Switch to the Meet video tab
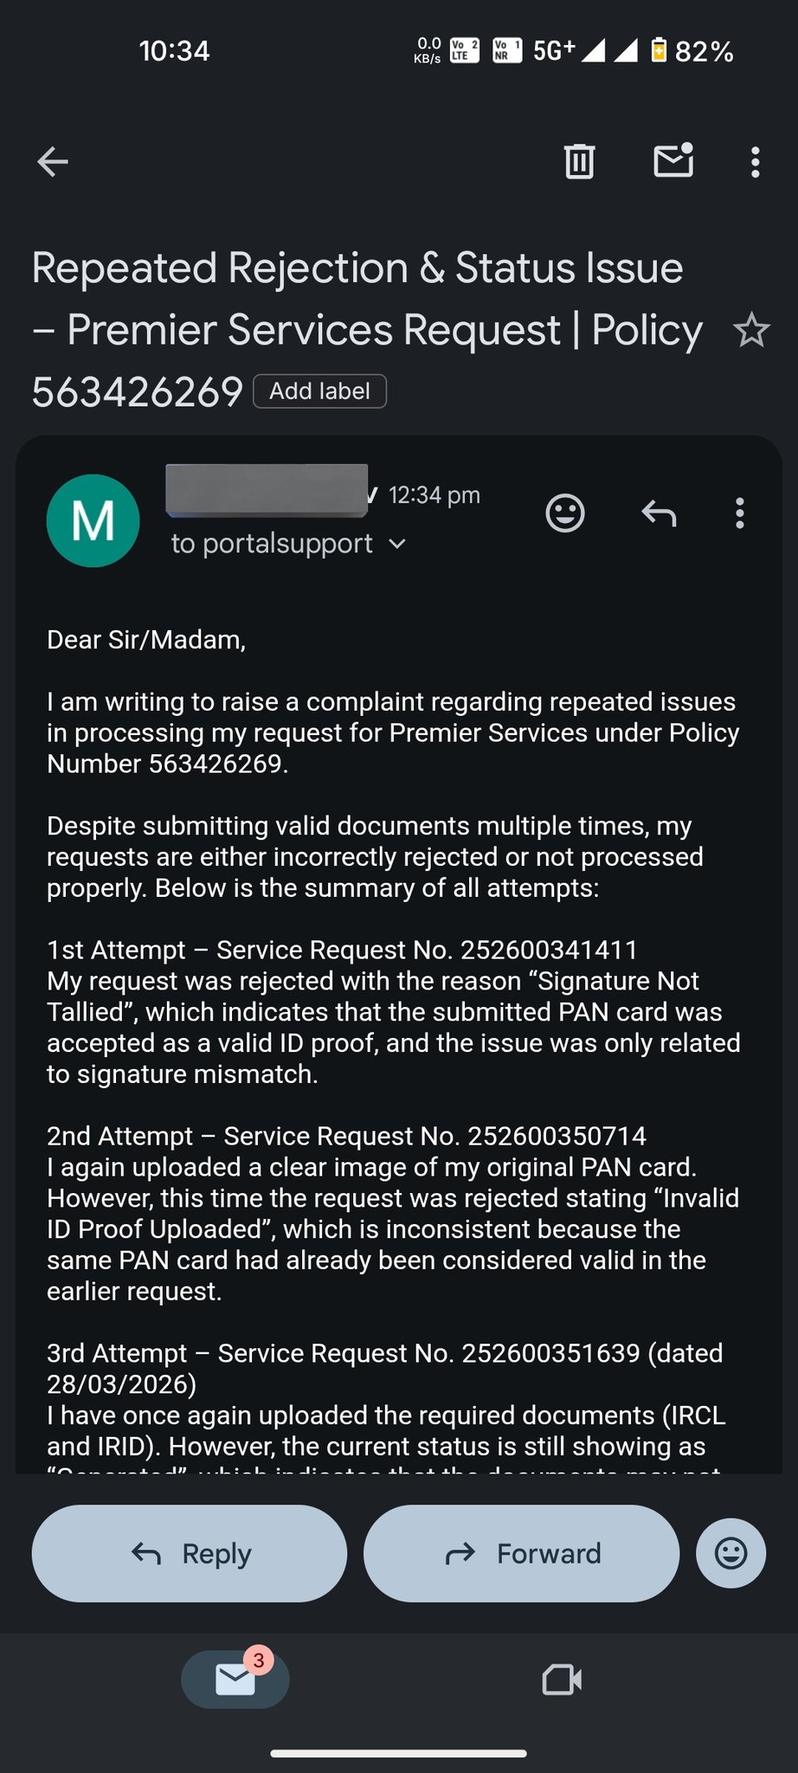 click(x=562, y=1680)
